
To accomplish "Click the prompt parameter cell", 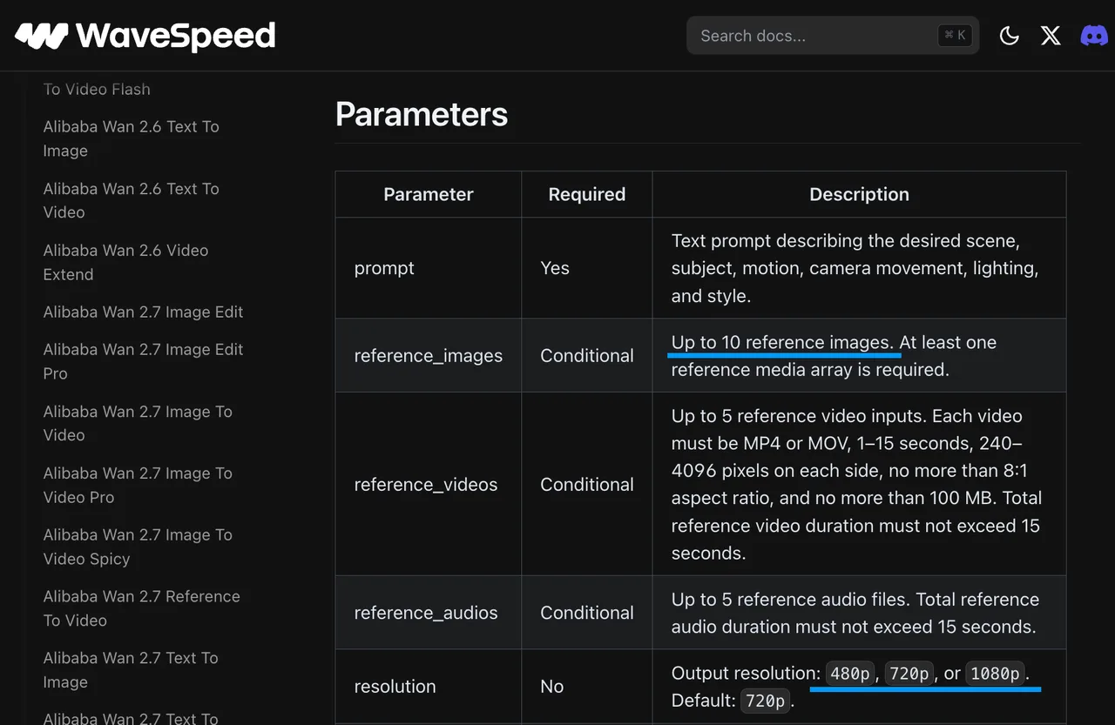I will [429, 268].
